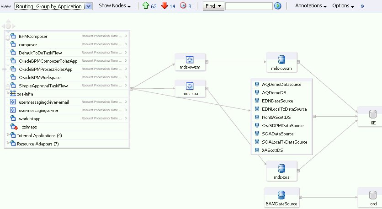Select the composer application row
Screen dimensions: 382x209
point(67,44)
